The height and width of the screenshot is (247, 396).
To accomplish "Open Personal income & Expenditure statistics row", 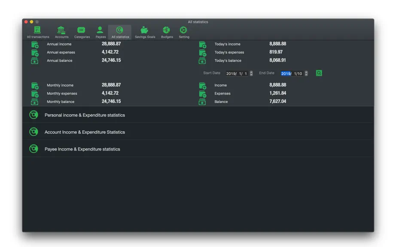I will click(x=198, y=115).
